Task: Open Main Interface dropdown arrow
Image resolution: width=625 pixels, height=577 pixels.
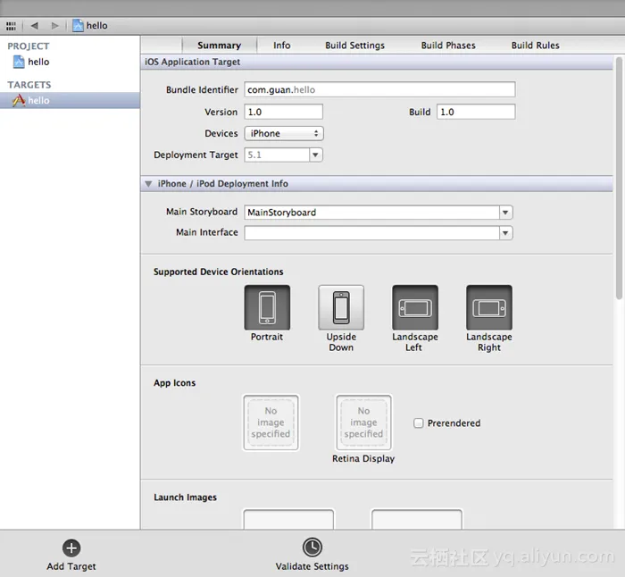Action: [x=505, y=233]
